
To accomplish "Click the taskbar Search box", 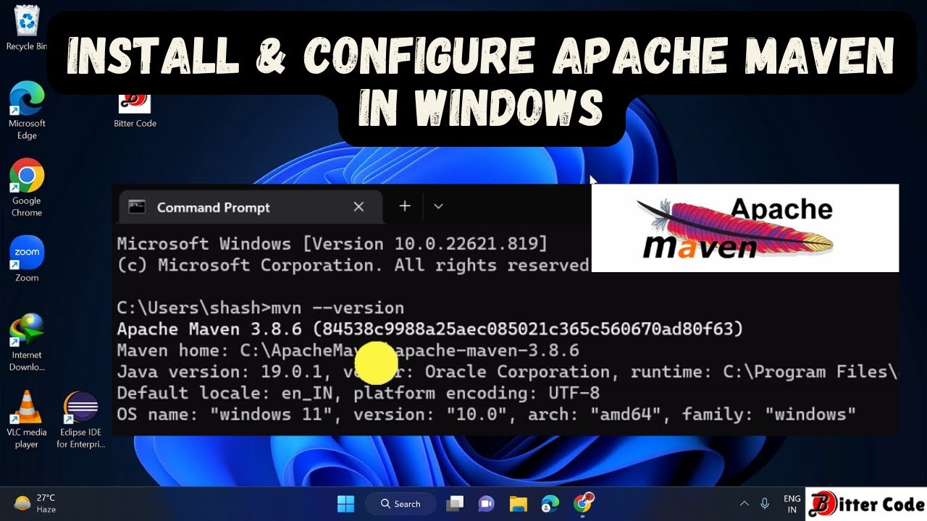I will [400, 504].
